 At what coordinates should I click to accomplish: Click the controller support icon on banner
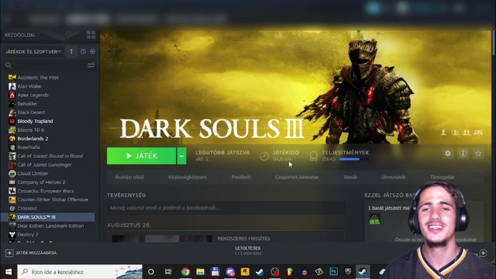click(478, 133)
